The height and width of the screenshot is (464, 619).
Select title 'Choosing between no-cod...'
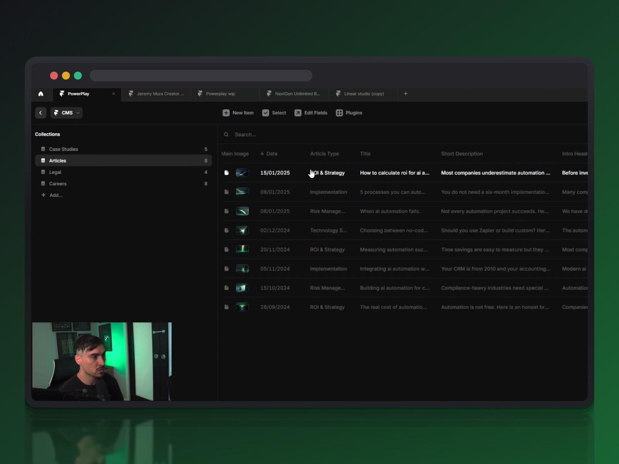(394, 230)
